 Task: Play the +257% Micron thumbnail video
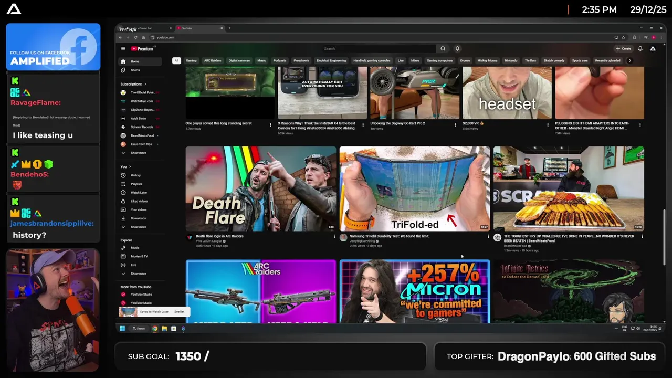pos(415,291)
